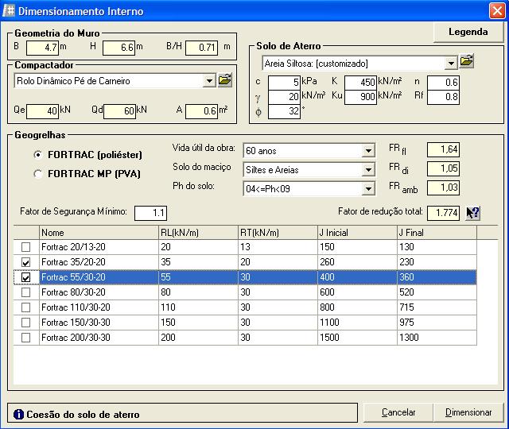This screenshot has width=509, height=429.
Task: Click the Fator de Segurança Mínimo field
Action: pos(150,213)
